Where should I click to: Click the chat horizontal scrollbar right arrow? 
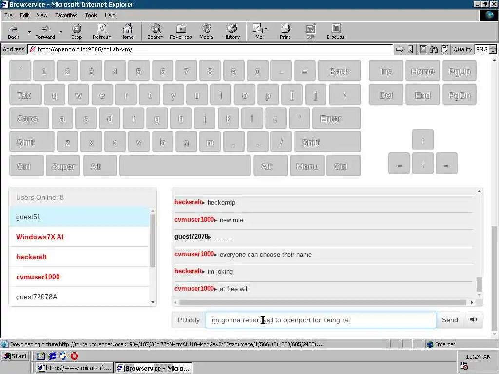(472, 302)
